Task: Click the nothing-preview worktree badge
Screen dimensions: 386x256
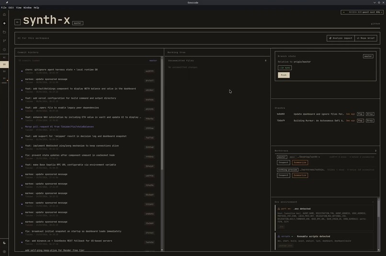Action: point(287,170)
